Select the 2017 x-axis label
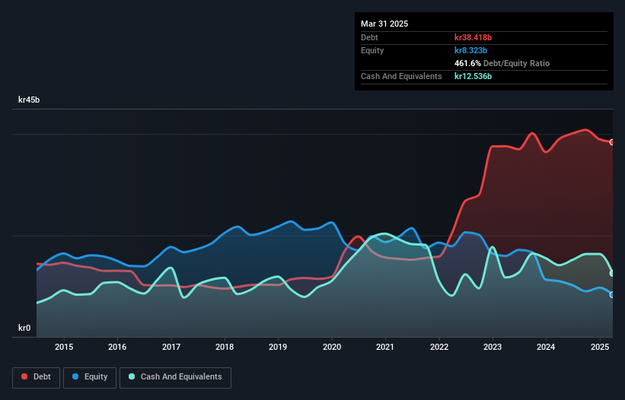This screenshot has width=625, height=400. click(x=171, y=348)
